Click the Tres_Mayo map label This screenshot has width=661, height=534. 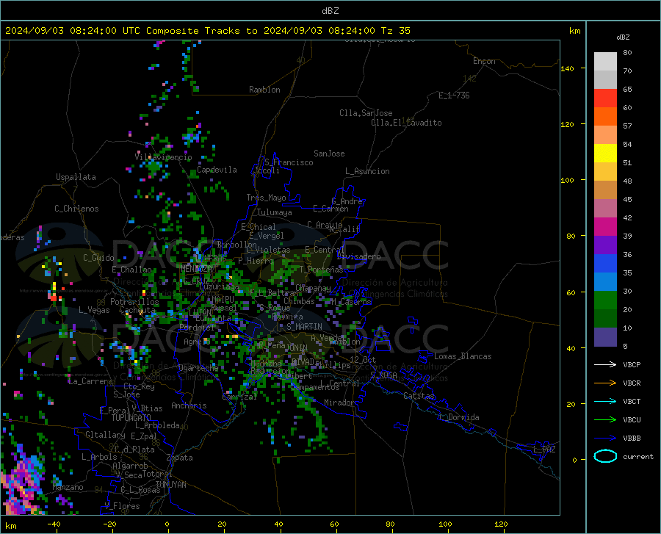pyautogui.click(x=266, y=198)
